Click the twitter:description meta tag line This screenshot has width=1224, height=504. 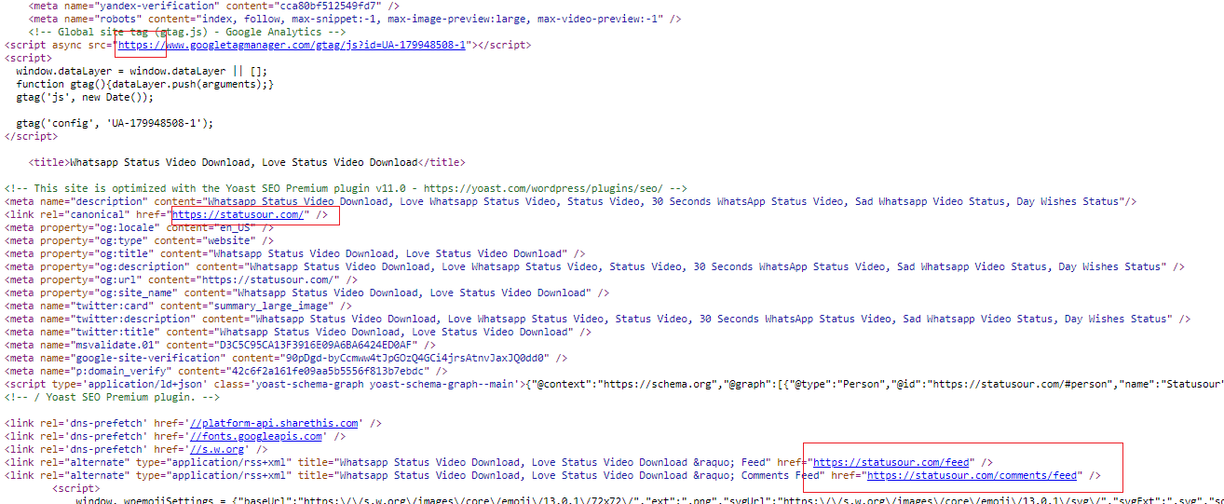pos(597,319)
